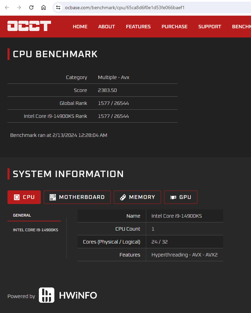Open the browser home page icon
The width and height of the screenshot is (251, 313).
(44, 7)
